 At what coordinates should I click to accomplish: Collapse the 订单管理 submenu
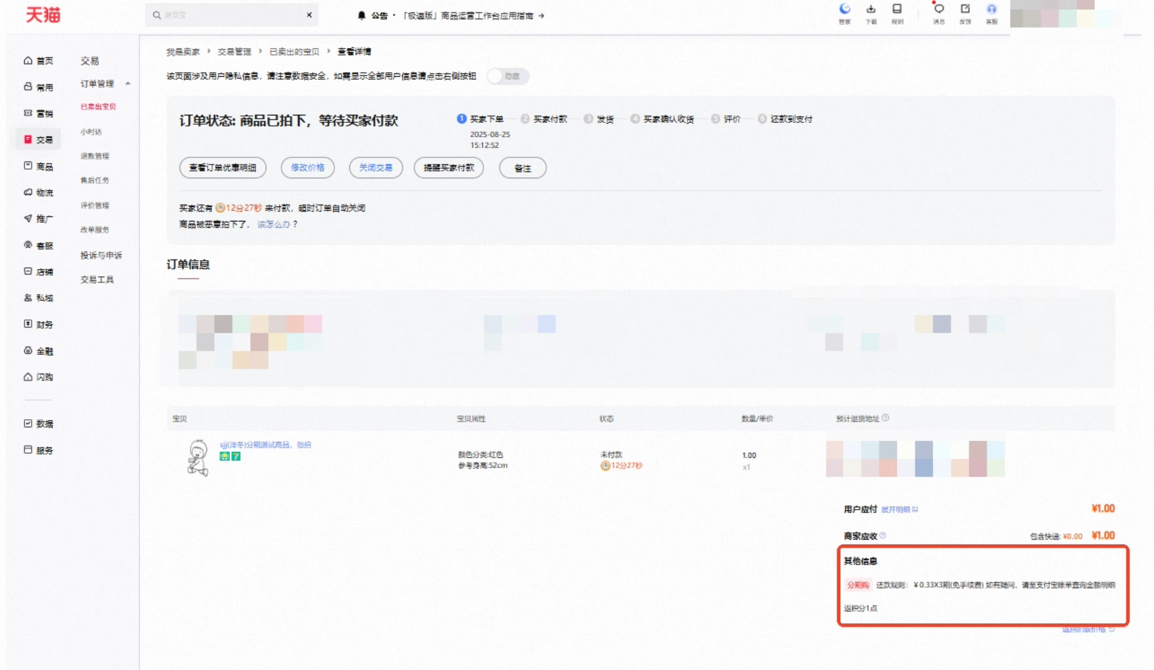pyautogui.click(x=128, y=84)
